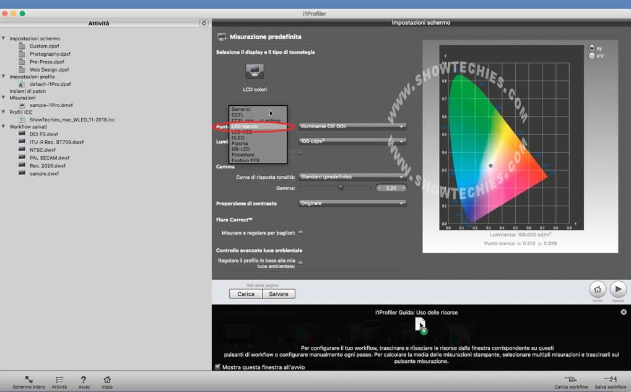Image resolution: width=631 pixels, height=392 pixels.
Task: Click the Salvare button
Action: tap(279, 294)
